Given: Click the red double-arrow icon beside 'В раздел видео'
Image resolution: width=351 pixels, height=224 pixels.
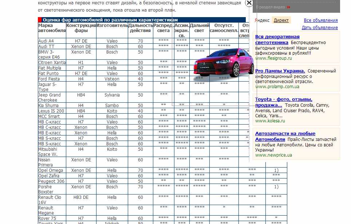Looking at the screenshot, I should [289, 7].
